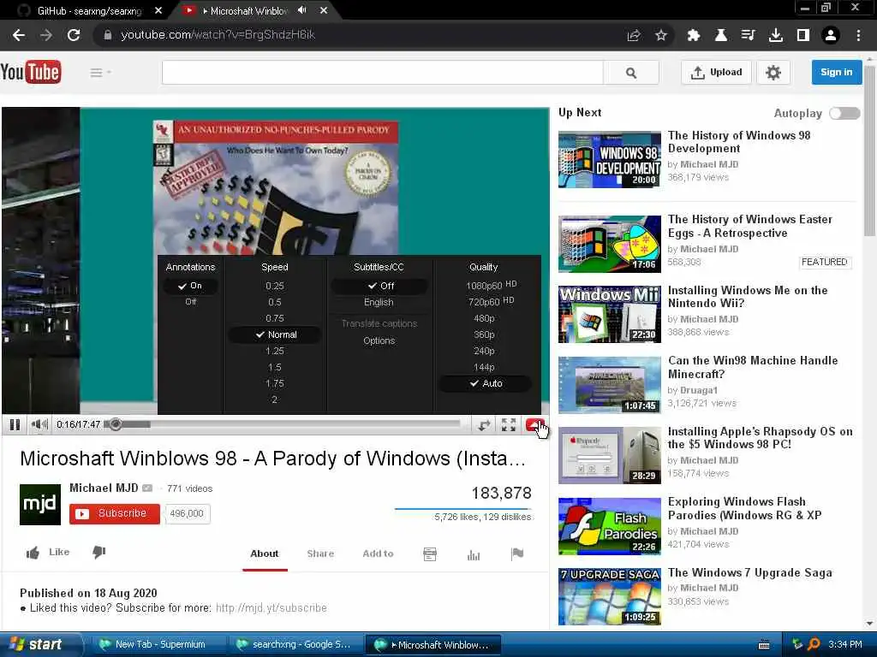Open "The History of Windows 98 Development" title
This screenshot has width=877, height=657.
click(739, 142)
